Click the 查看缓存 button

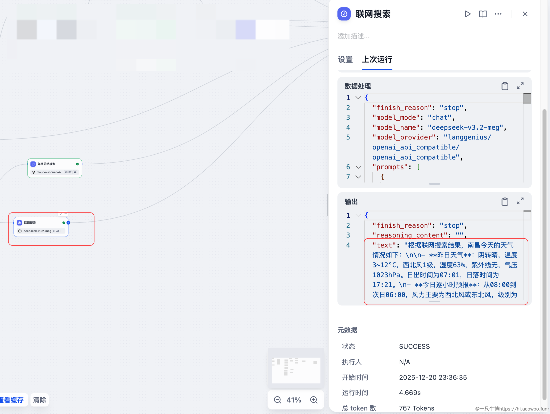(x=12, y=400)
